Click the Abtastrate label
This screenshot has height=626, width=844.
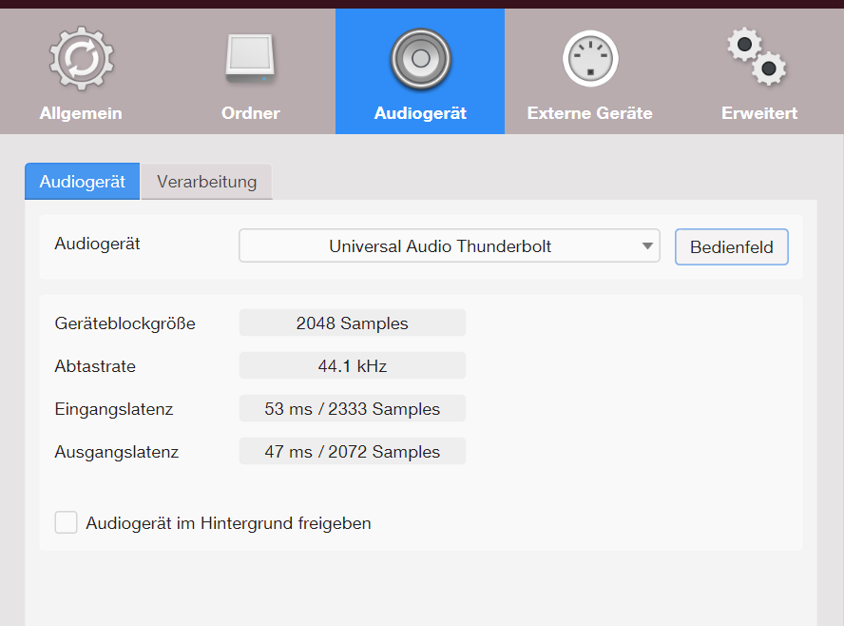pyautogui.click(x=95, y=366)
